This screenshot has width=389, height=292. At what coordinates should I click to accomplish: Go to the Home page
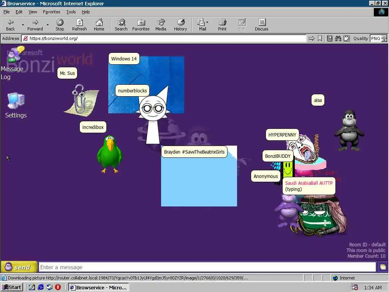click(99, 25)
